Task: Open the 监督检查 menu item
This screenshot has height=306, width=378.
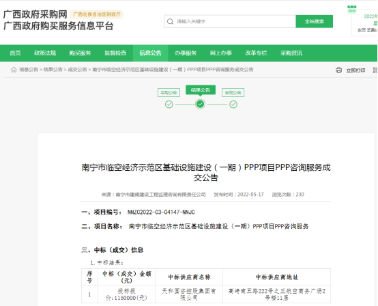Action: pos(115,53)
